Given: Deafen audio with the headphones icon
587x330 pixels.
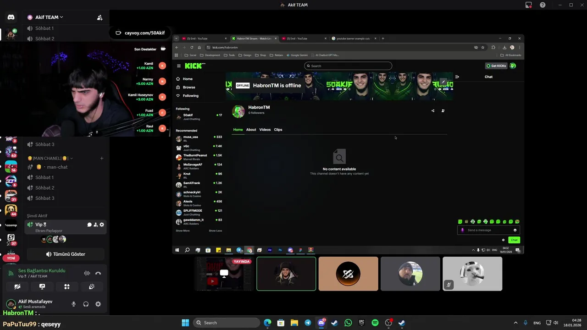Looking at the screenshot, I should [86, 304].
